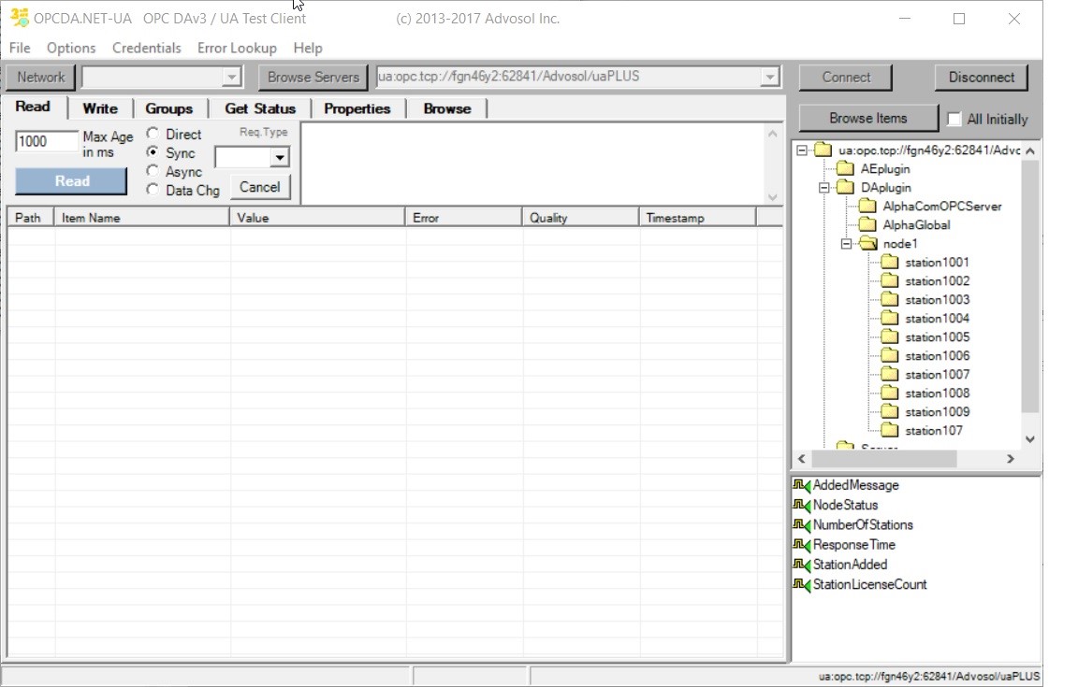Click the AlphaComOPCServer folder icon
Screen dimensions: 1078x687
click(867, 207)
